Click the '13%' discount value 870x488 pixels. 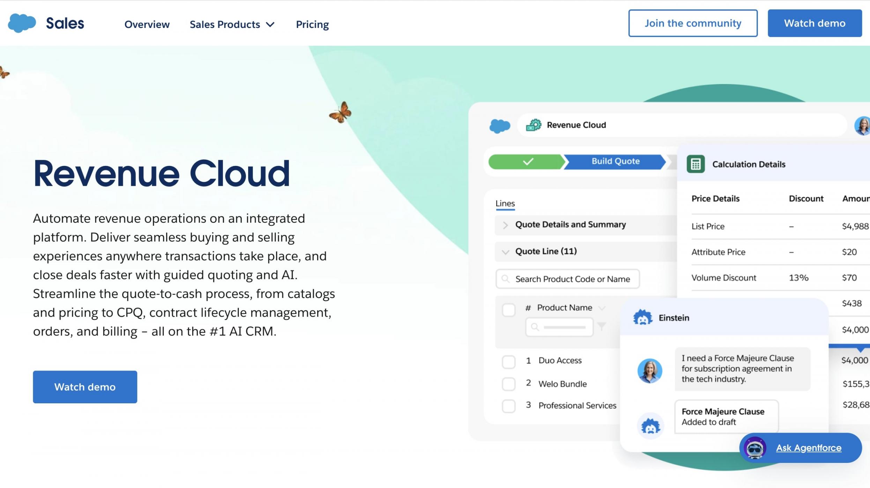pos(798,278)
